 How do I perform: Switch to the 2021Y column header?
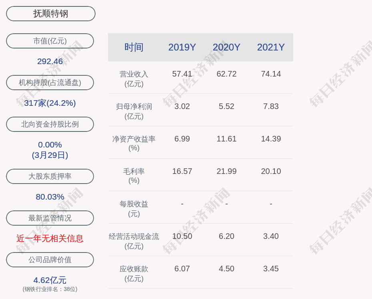click(x=271, y=47)
